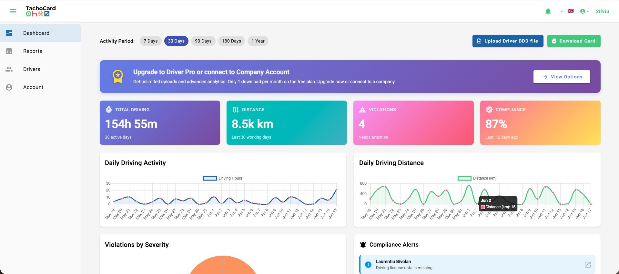Click the info icon on Laurentiu Bivolan alert
This screenshot has height=274, width=619.
coord(368,265)
